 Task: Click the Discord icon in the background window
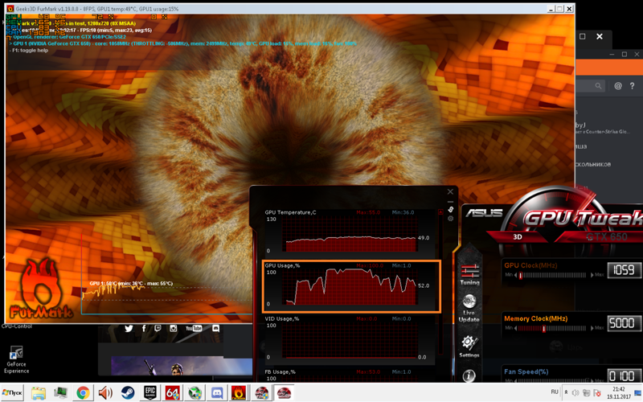[215, 329]
